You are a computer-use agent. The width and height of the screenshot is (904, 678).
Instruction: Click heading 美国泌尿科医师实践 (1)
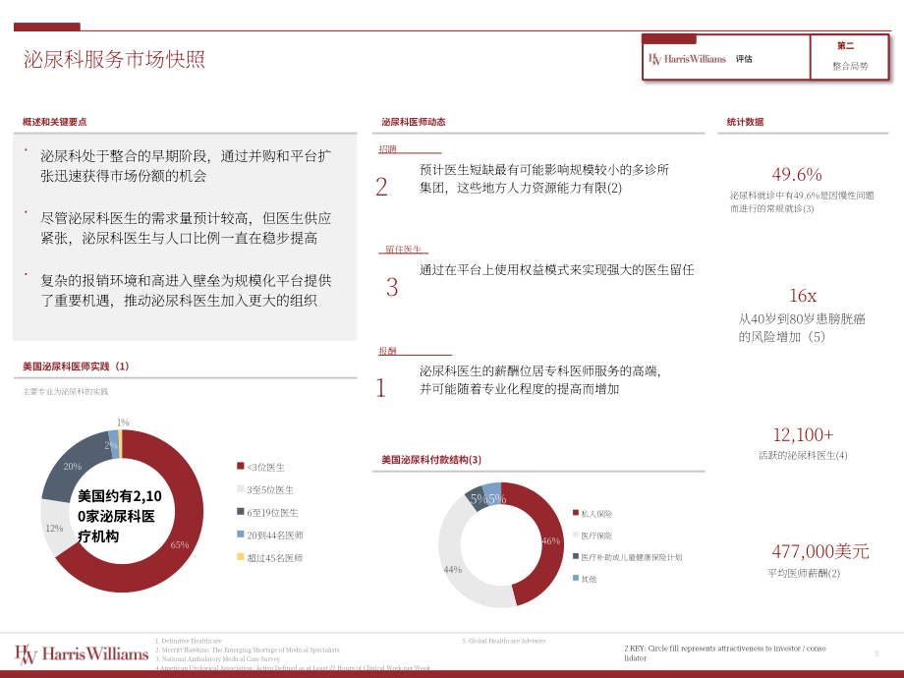click(76, 367)
